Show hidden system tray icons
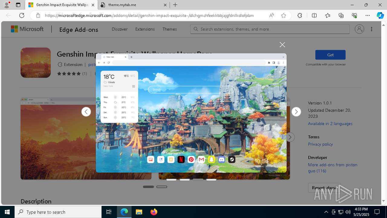The width and height of the screenshot is (387, 218). tap(326, 212)
